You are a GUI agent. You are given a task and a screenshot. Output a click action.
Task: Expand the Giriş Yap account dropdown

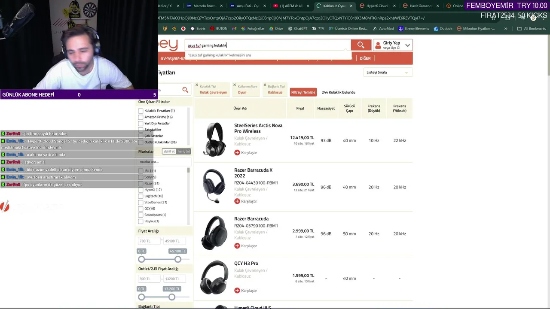click(x=407, y=45)
